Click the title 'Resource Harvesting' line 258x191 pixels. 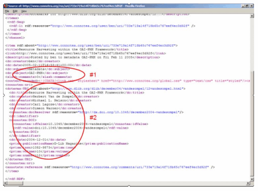(x=67, y=49)
